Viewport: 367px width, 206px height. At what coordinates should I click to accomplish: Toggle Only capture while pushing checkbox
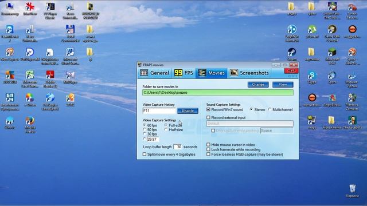213,130
